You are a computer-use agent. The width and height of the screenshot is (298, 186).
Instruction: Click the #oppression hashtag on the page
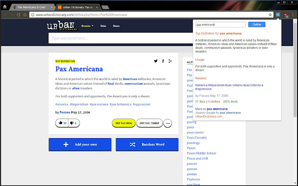pyautogui.click(x=142, y=104)
